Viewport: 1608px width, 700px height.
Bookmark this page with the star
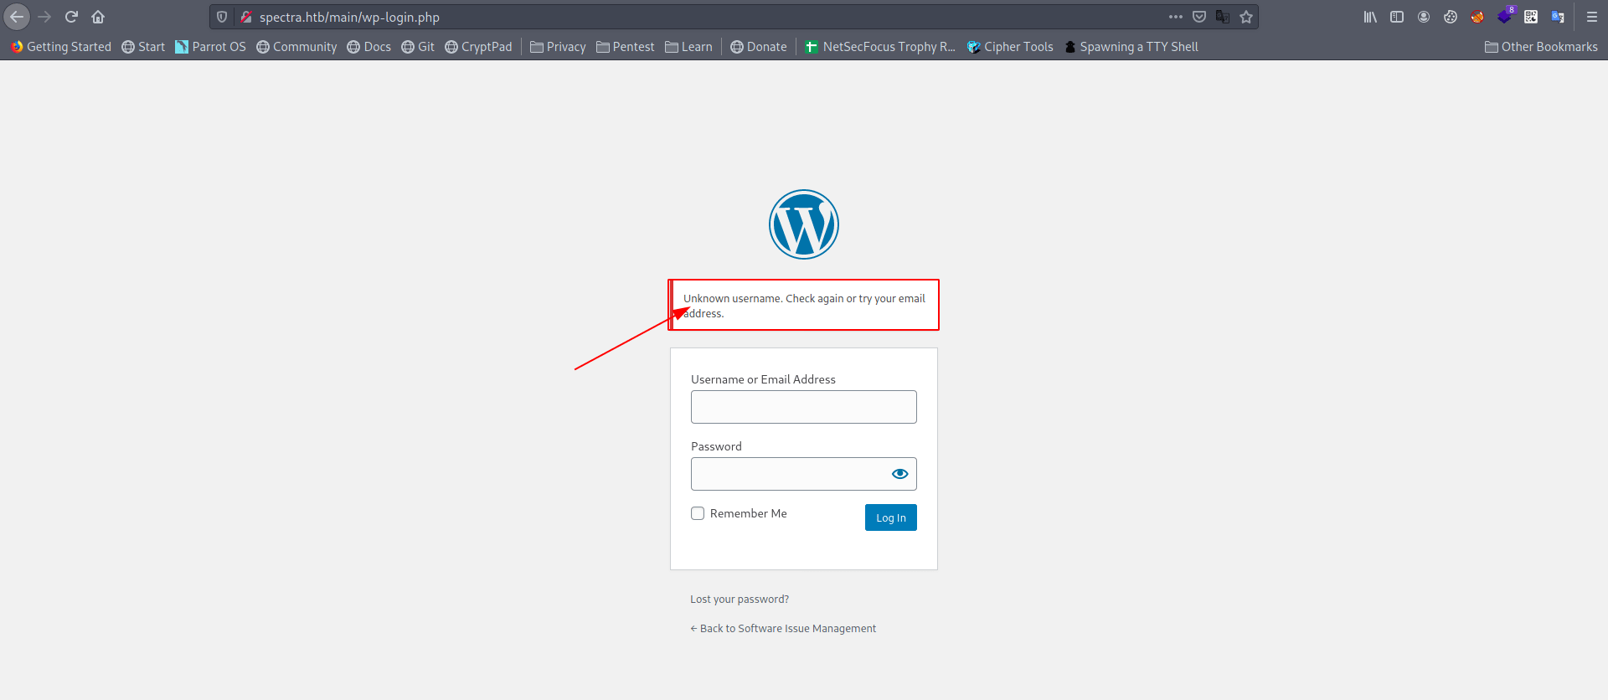(x=1246, y=17)
